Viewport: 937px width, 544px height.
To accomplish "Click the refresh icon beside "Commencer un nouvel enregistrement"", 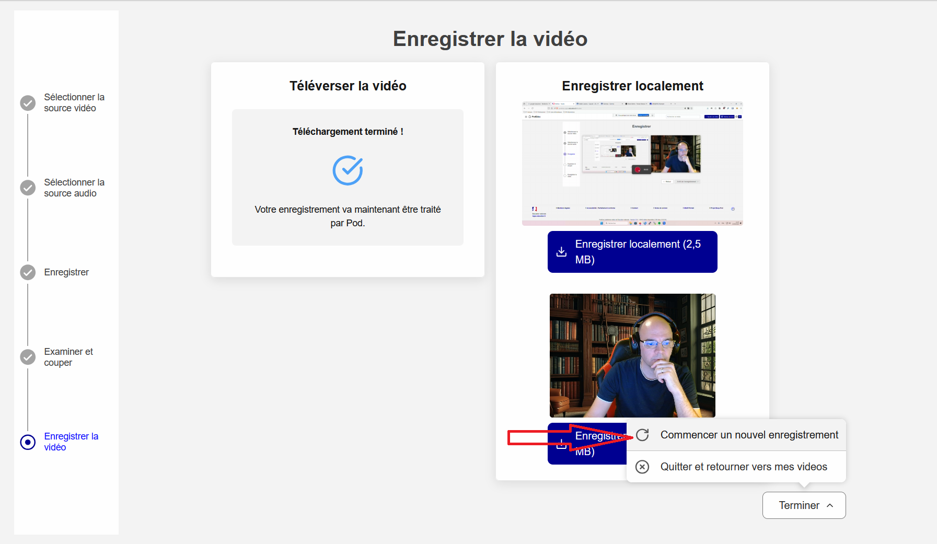I will [x=642, y=434].
